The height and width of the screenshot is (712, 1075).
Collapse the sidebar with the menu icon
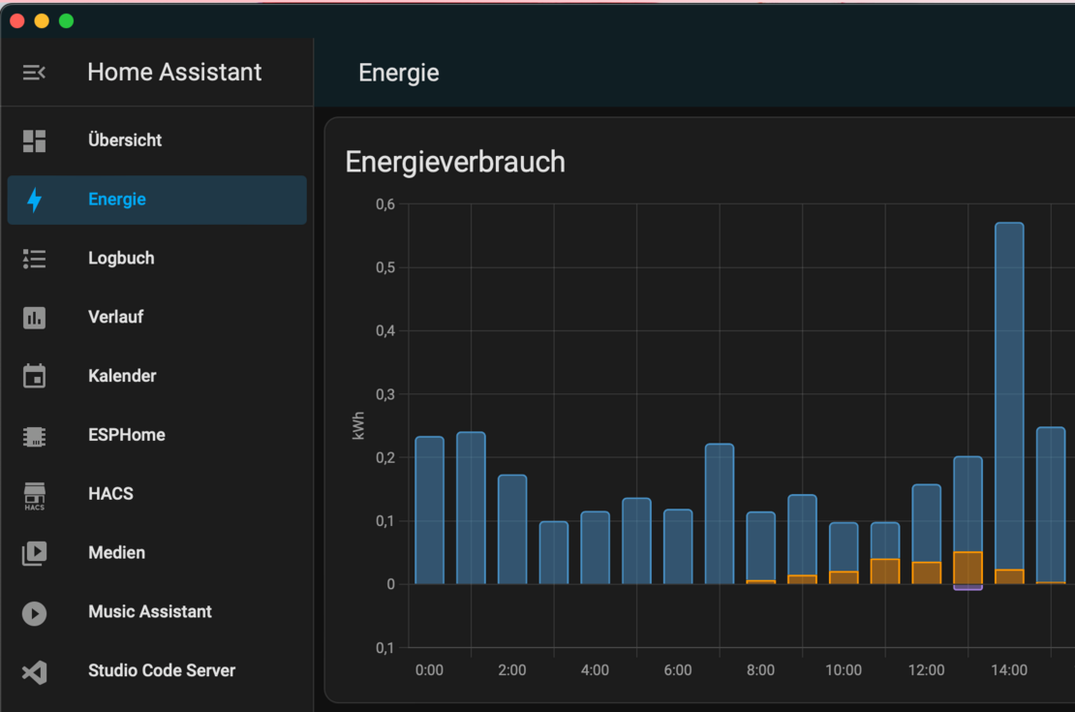pos(34,73)
